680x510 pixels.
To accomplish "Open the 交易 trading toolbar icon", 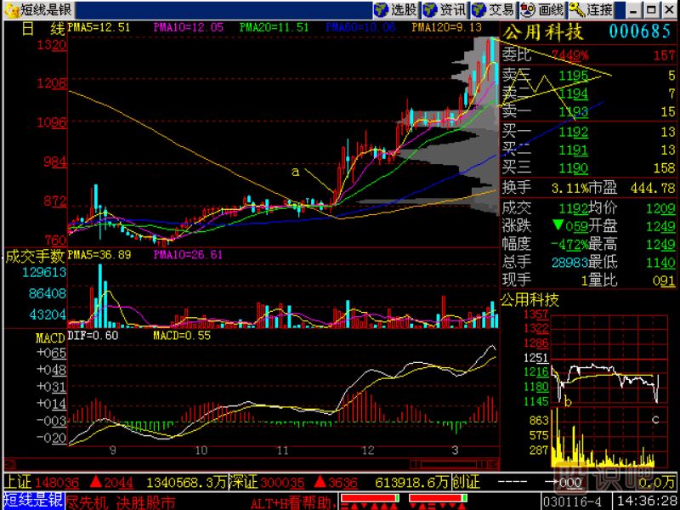I will pyautogui.click(x=493, y=10).
